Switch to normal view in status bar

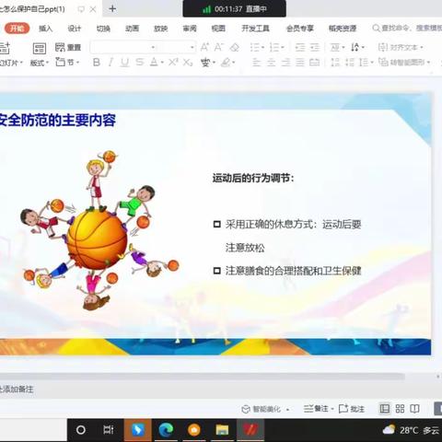coord(385,409)
